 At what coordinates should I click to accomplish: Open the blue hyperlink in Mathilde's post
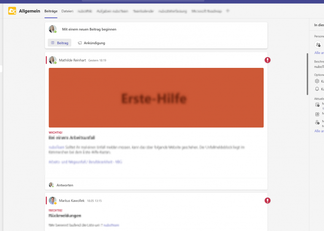pyautogui.click(x=85, y=162)
